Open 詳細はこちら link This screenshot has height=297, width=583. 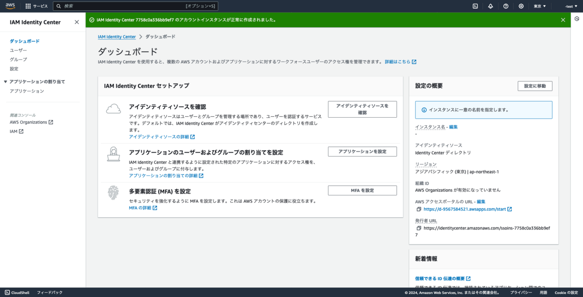pyautogui.click(x=400, y=62)
